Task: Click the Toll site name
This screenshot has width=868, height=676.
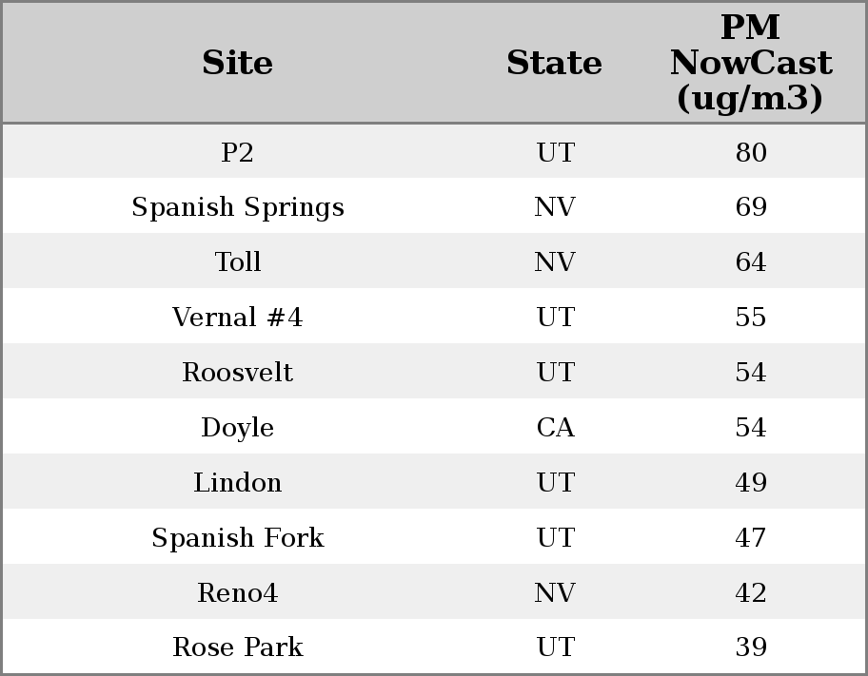Action: (237, 262)
